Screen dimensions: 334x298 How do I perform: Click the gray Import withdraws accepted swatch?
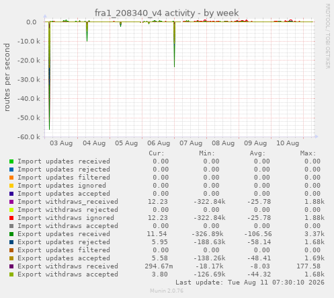coord(11,226)
